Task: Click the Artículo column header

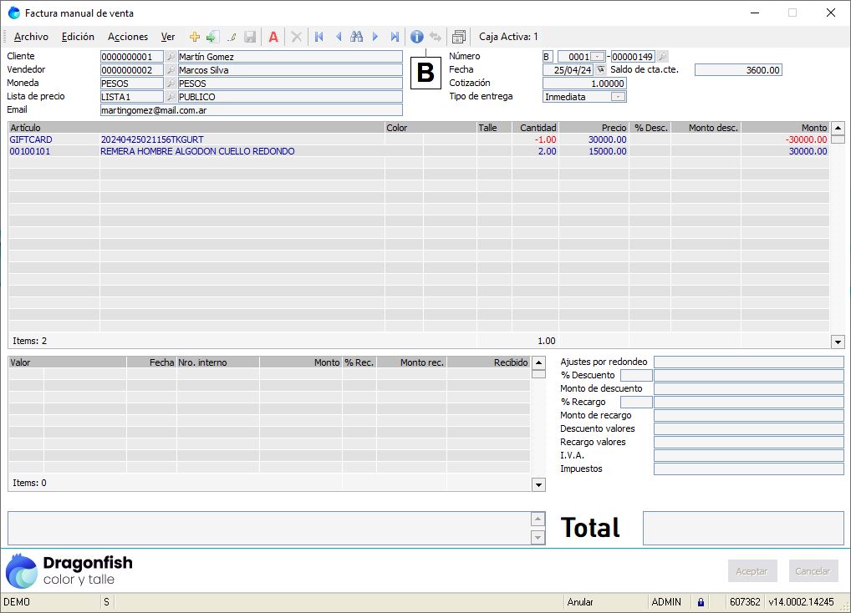Action: click(x=196, y=128)
